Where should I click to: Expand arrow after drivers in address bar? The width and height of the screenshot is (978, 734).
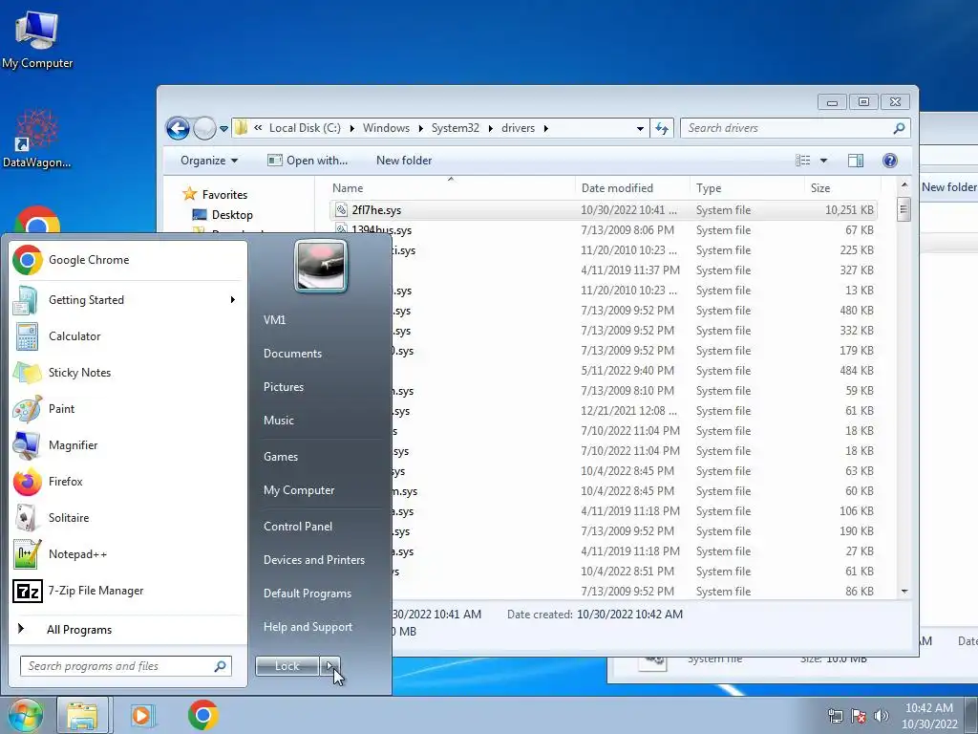coord(545,129)
